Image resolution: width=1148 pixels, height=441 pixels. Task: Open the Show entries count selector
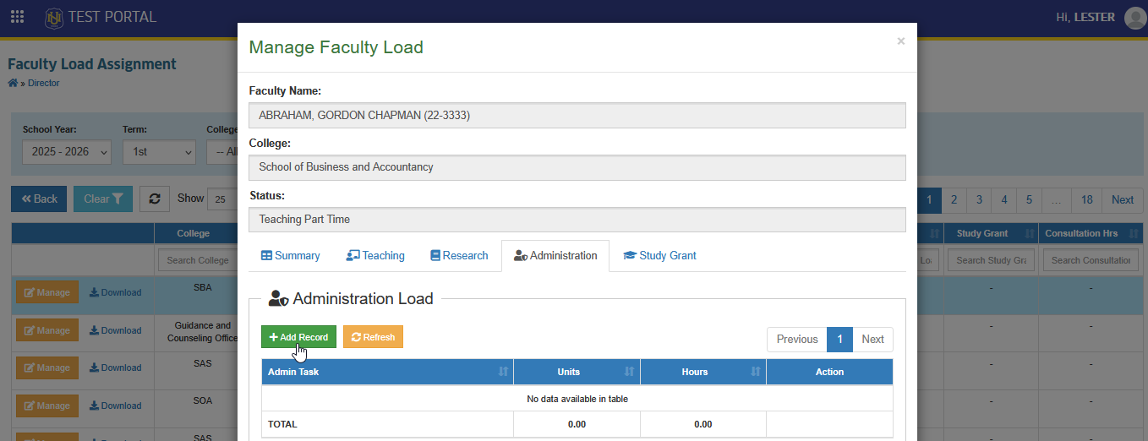click(221, 199)
